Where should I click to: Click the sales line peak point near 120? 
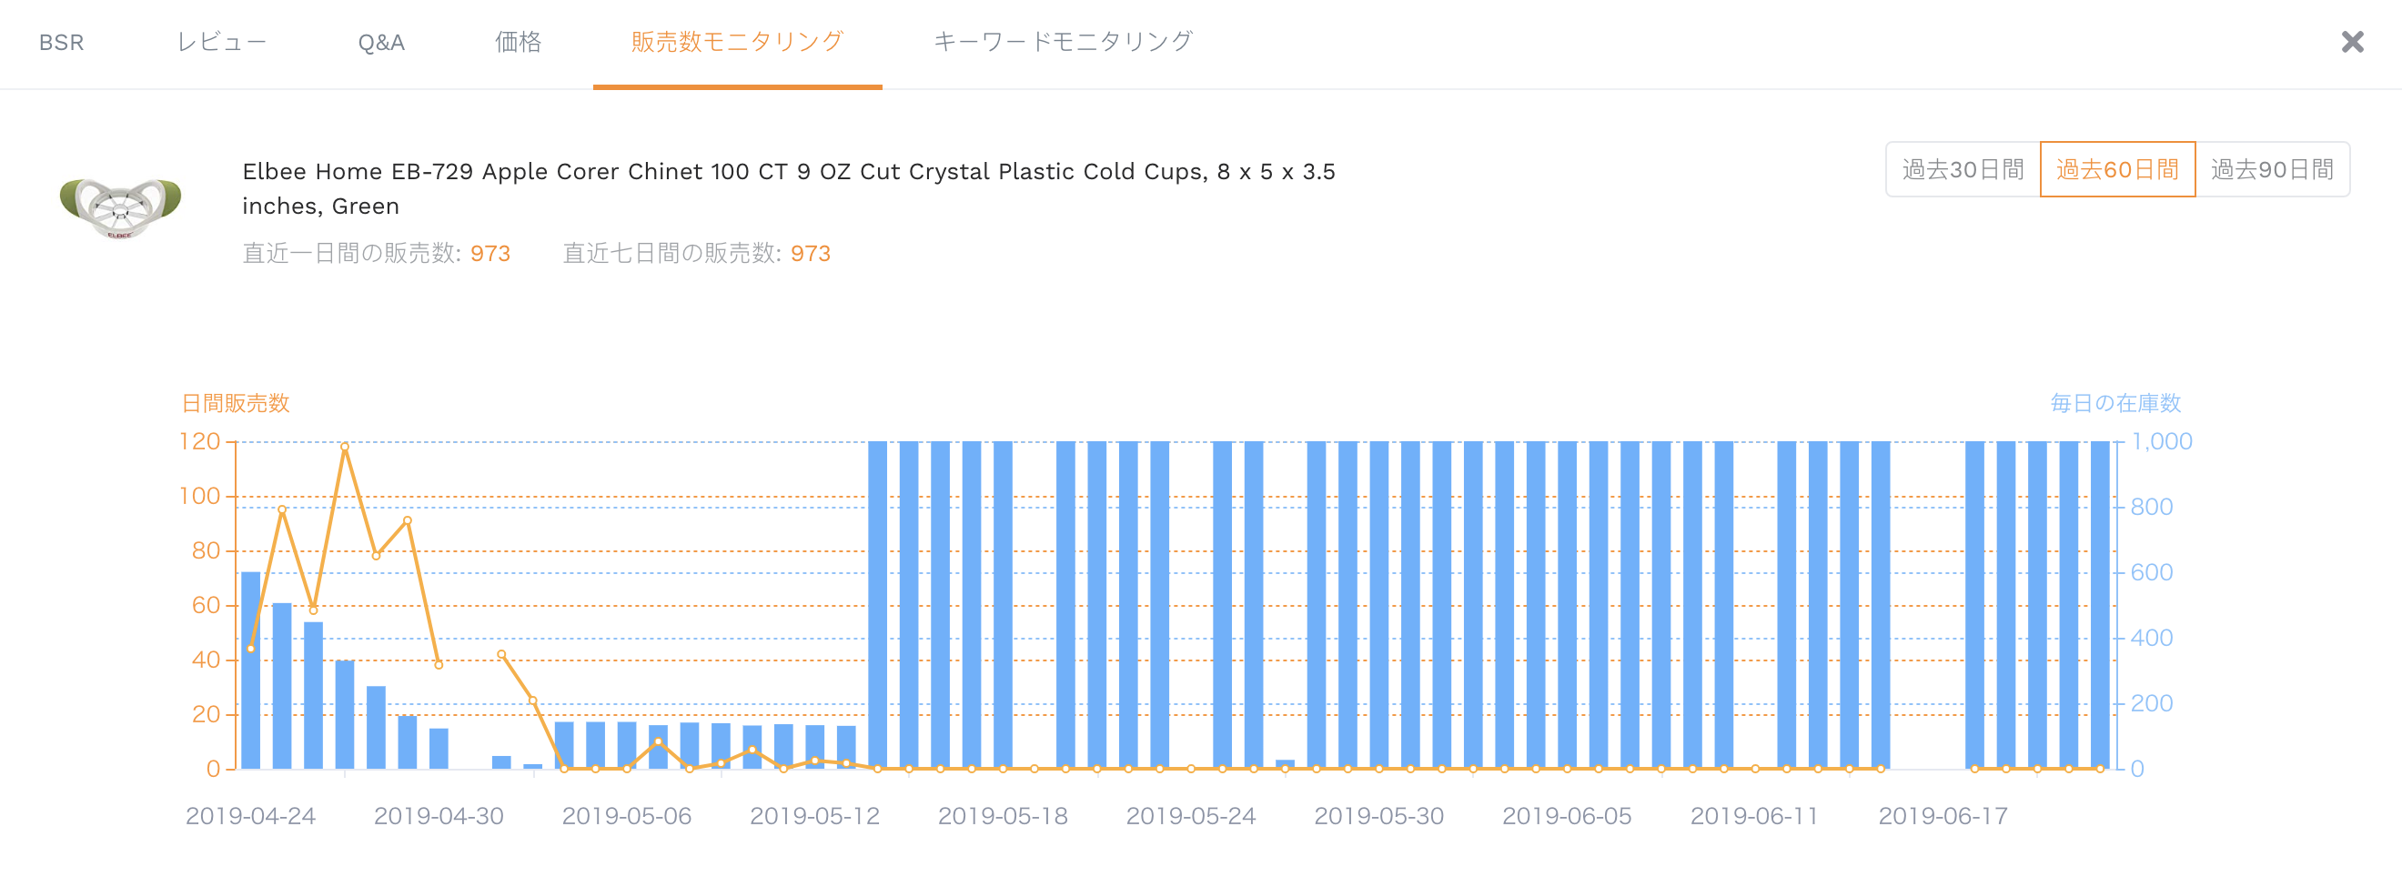tap(345, 447)
